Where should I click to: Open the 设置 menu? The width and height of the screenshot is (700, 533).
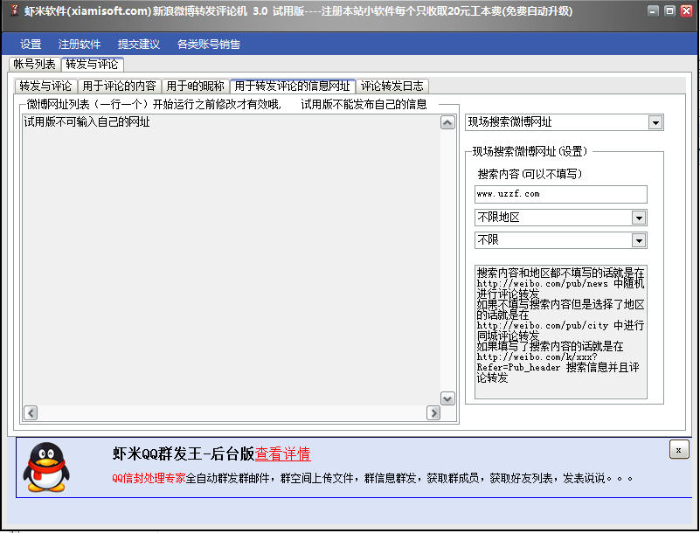[x=31, y=45]
